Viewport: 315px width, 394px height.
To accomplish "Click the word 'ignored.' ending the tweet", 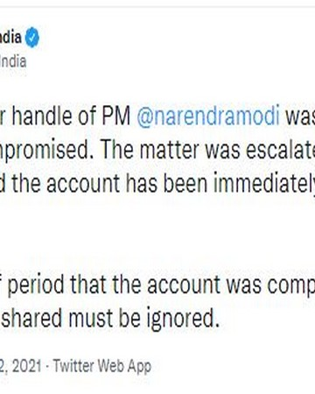I will [x=182, y=319].
